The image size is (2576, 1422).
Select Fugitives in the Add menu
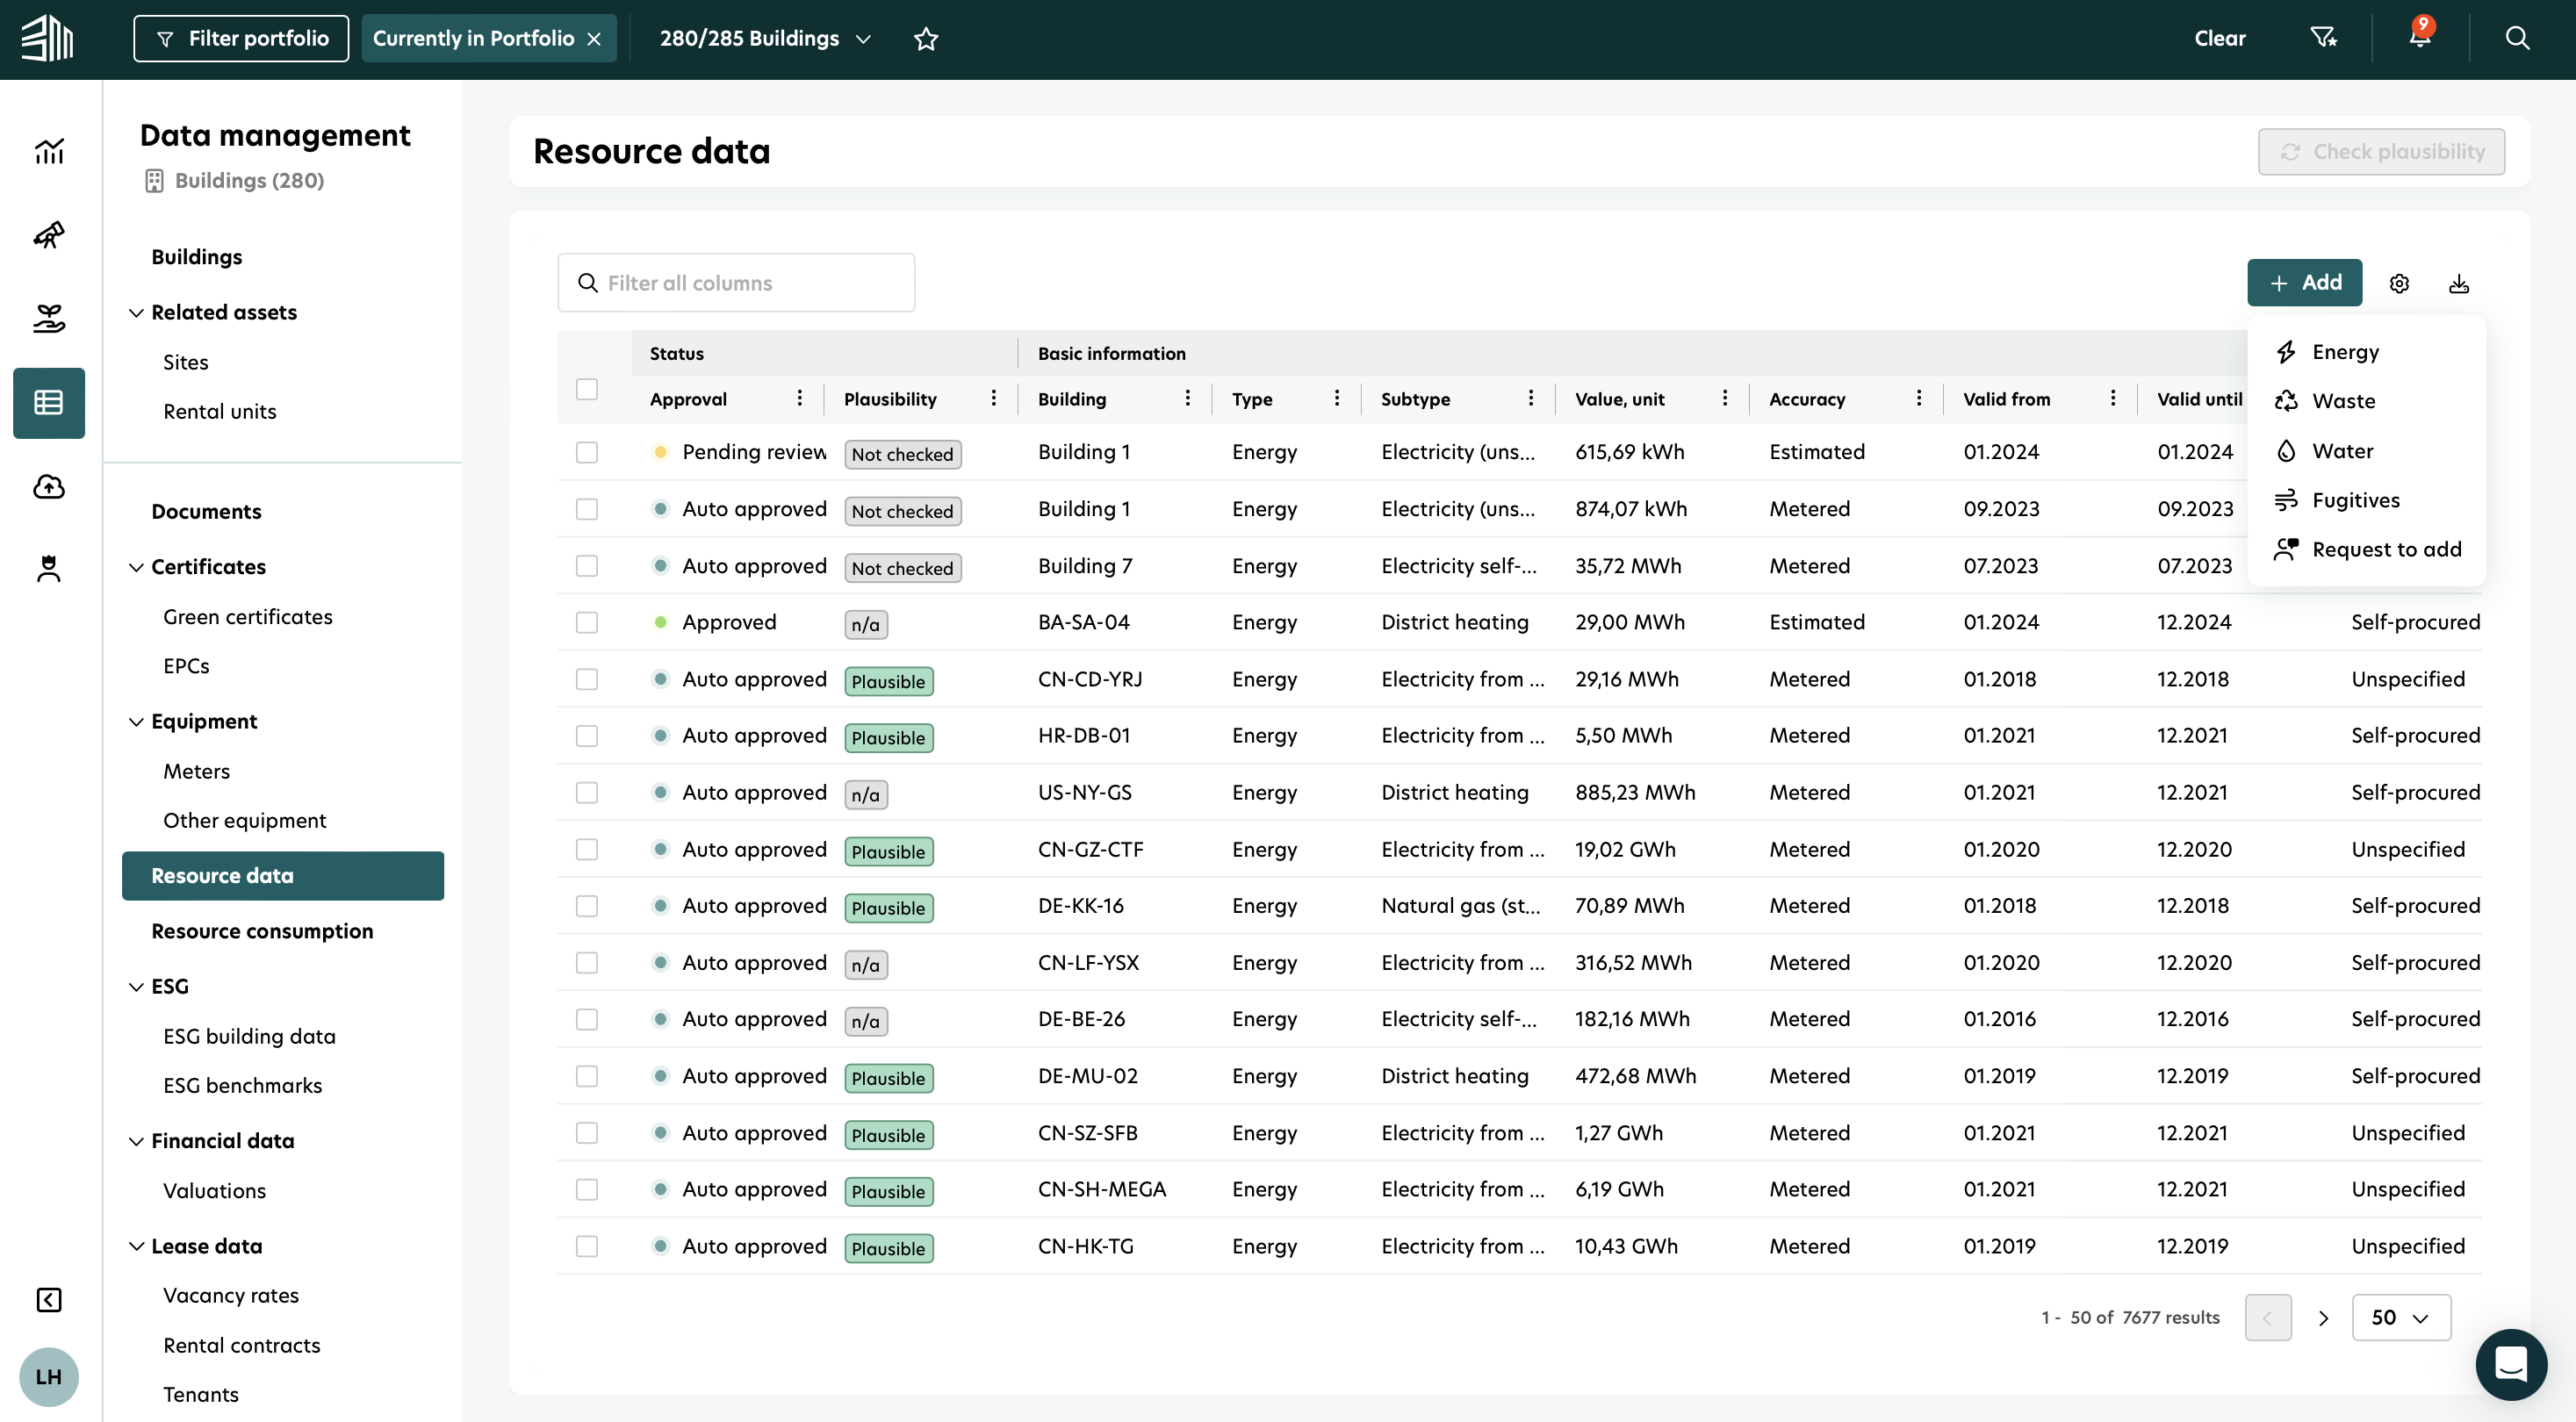click(2355, 500)
